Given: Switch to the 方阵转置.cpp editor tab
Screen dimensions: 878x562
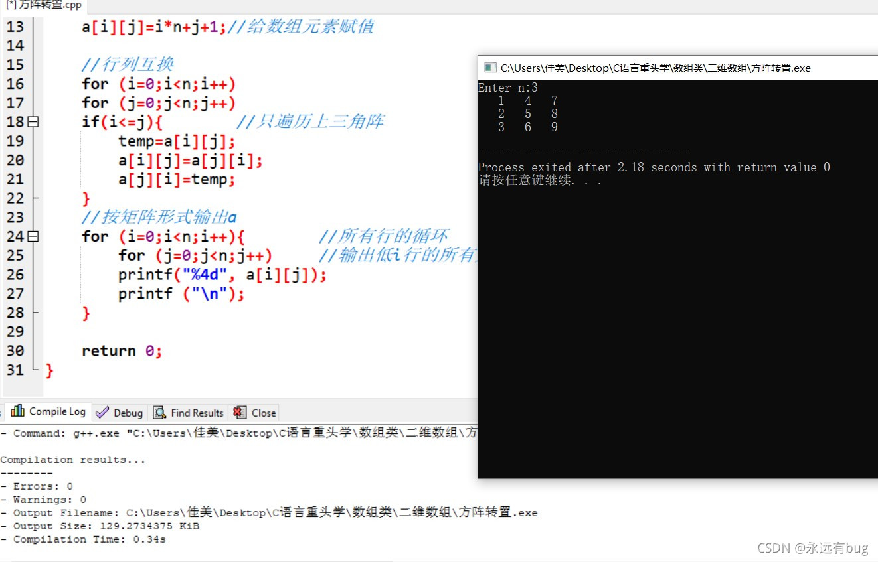Looking at the screenshot, I should [43, 5].
